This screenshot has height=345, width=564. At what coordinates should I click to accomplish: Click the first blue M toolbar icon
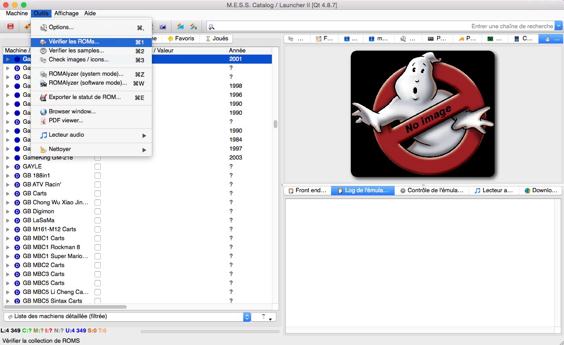tap(181, 26)
